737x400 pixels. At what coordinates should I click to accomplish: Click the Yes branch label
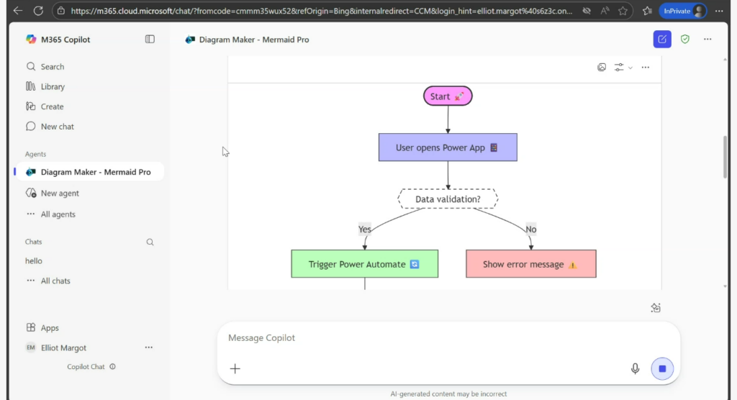coord(365,229)
